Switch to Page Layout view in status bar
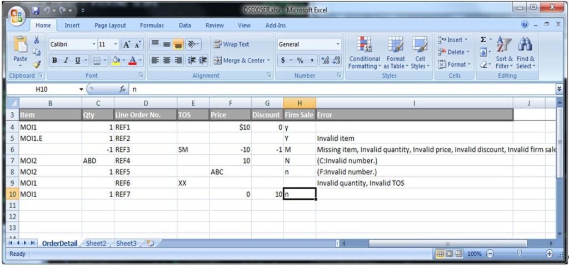The height and width of the screenshot is (267, 569). point(449,254)
